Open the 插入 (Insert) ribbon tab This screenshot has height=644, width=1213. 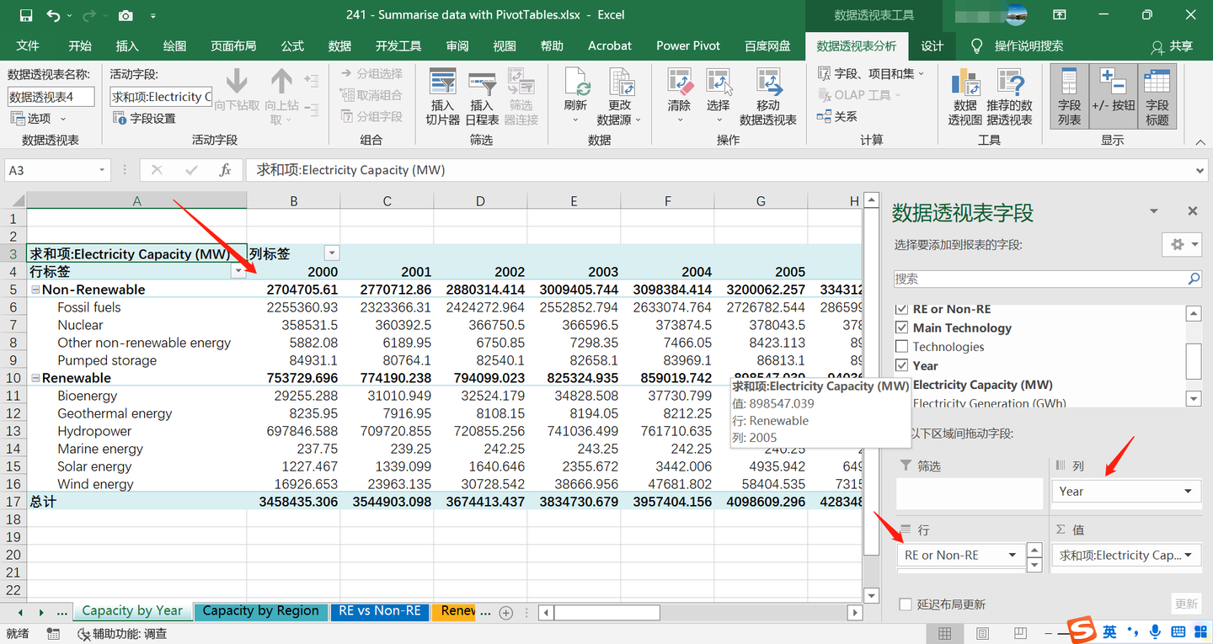point(127,46)
